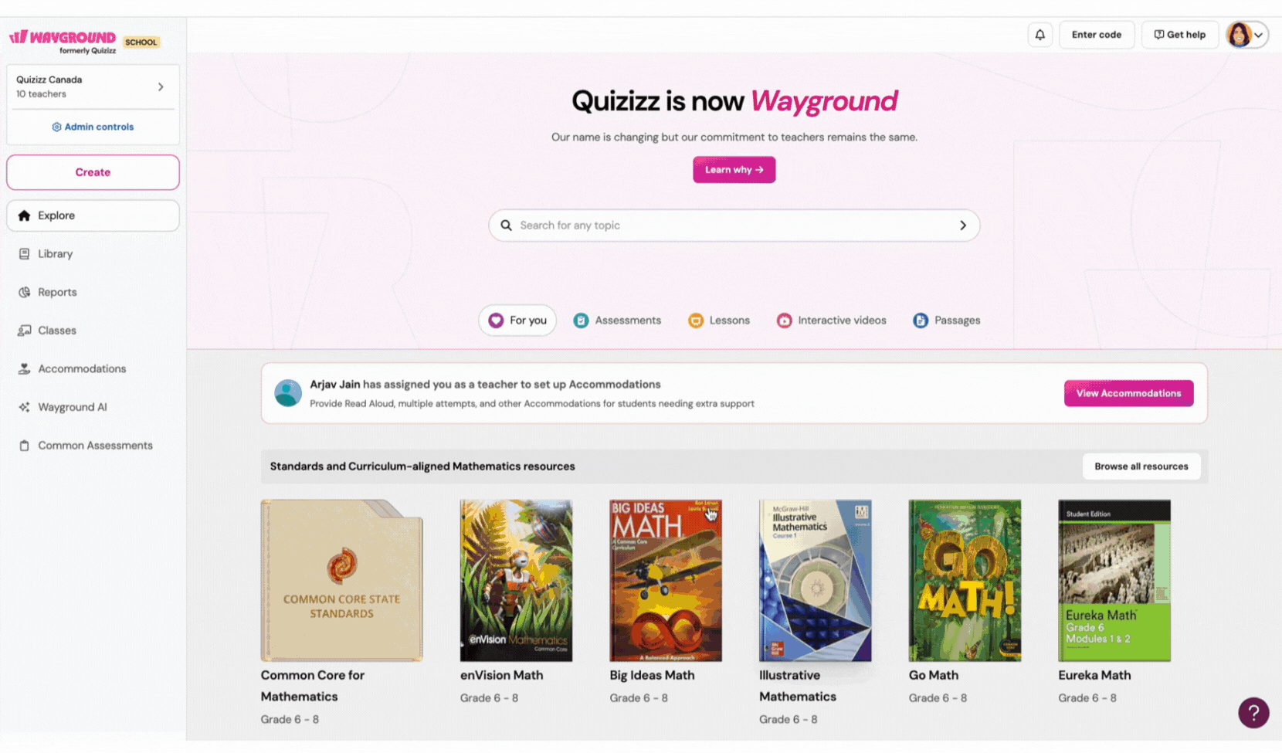Submit search using the arrow chevron
The height and width of the screenshot is (753, 1282).
point(962,226)
